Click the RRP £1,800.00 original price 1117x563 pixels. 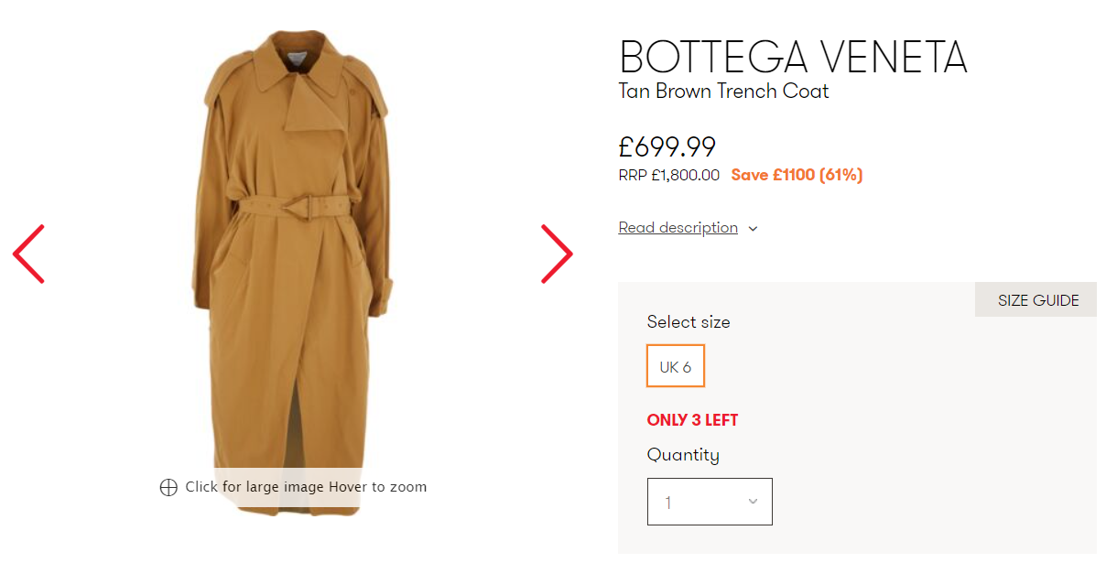coord(668,175)
